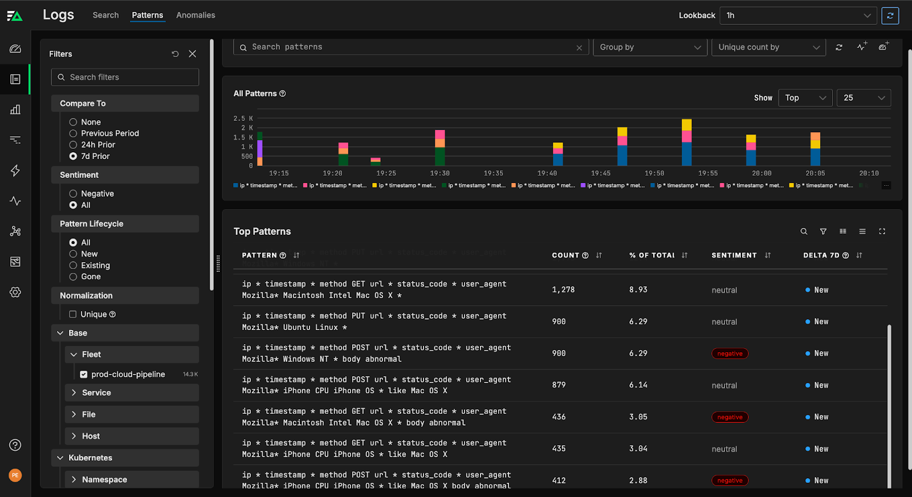This screenshot has height=497, width=912.
Task: Expand Top Patterns table to fullscreen
Action: click(x=882, y=231)
